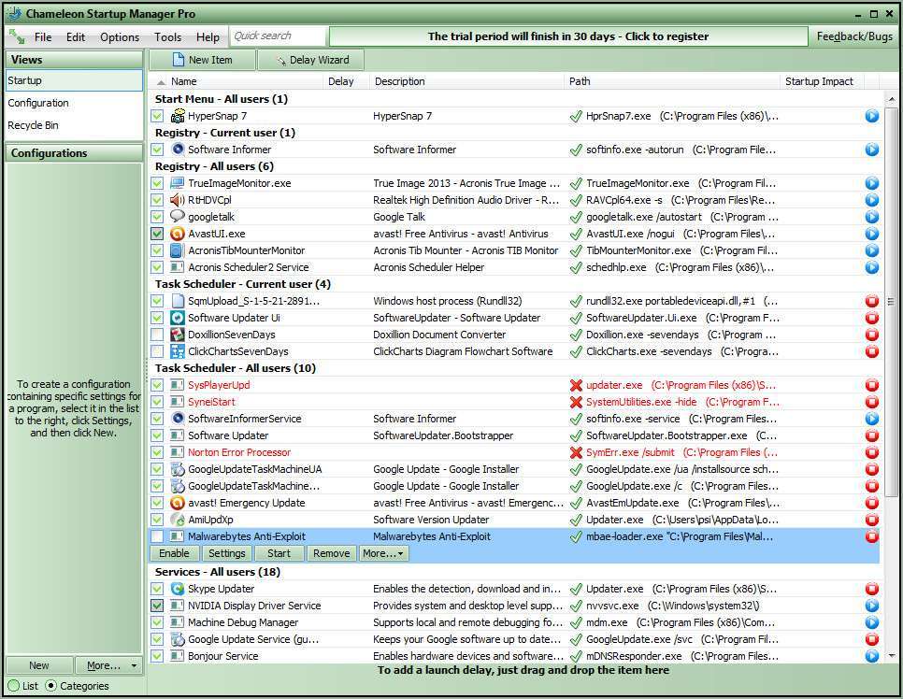
Task: Click the red startup impact icon for SqmUpload row
Action: (872, 301)
